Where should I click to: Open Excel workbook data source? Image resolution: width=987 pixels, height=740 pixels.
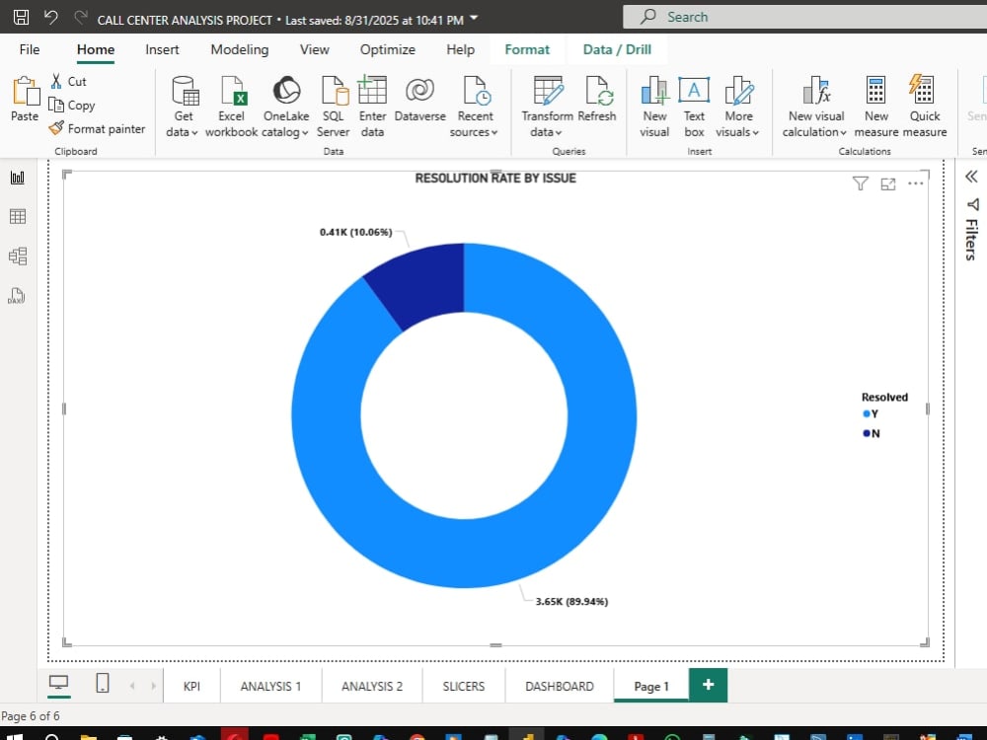(231, 107)
